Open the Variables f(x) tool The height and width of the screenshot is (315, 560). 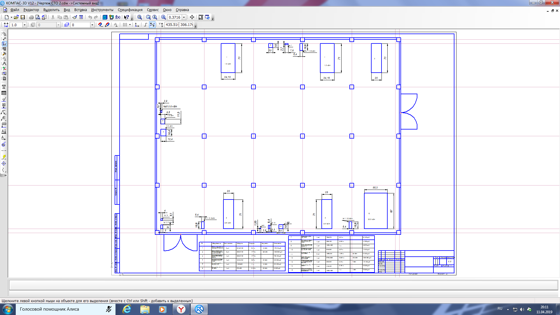coord(118,17)
